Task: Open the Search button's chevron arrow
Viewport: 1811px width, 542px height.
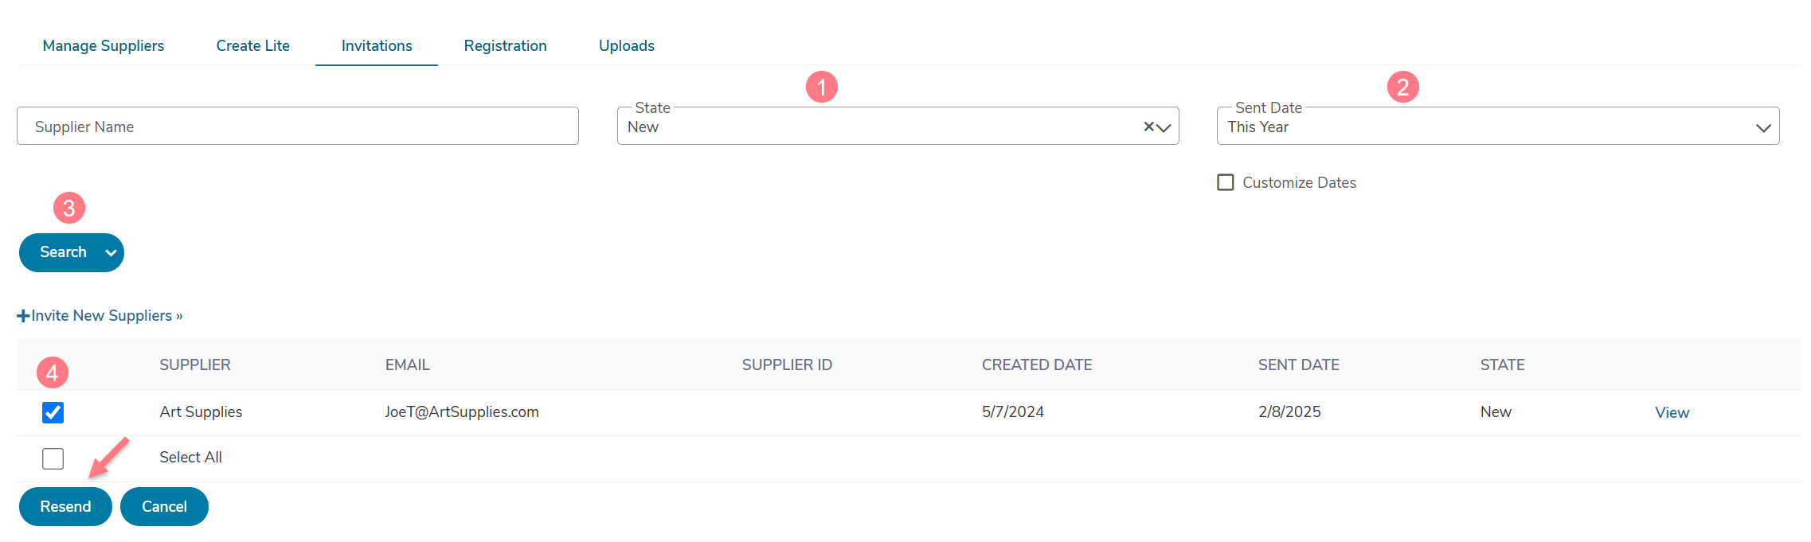Action: [111, 253]
